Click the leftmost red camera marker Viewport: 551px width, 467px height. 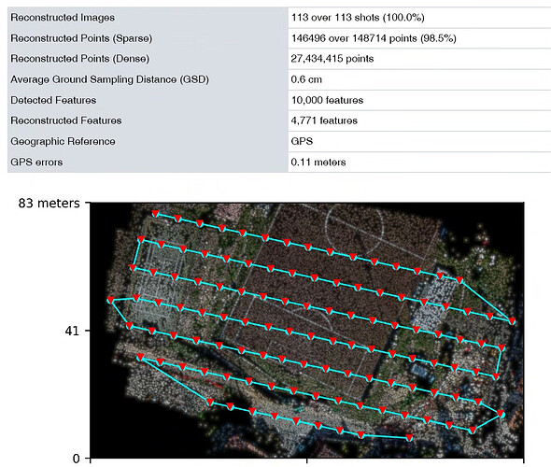[110, 301]
